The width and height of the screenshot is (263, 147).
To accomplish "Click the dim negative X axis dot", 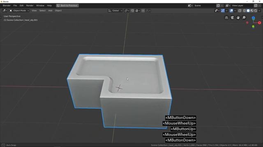I will (x=247, y=22).
